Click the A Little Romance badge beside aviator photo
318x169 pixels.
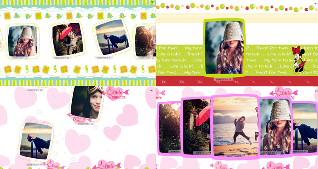pyautogui.click(x=115, y=94)
